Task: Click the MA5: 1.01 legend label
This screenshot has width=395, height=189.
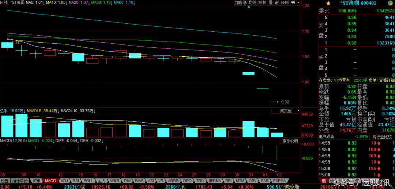Action: [x=36, y=3]
